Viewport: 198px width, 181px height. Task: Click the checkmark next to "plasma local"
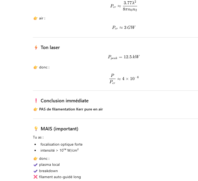click(36, 165)
